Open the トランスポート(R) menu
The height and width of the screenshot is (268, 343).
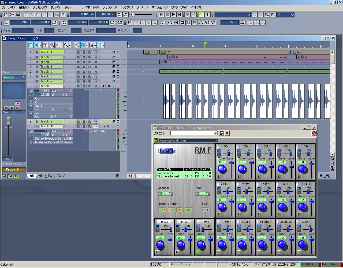point(88,7)
